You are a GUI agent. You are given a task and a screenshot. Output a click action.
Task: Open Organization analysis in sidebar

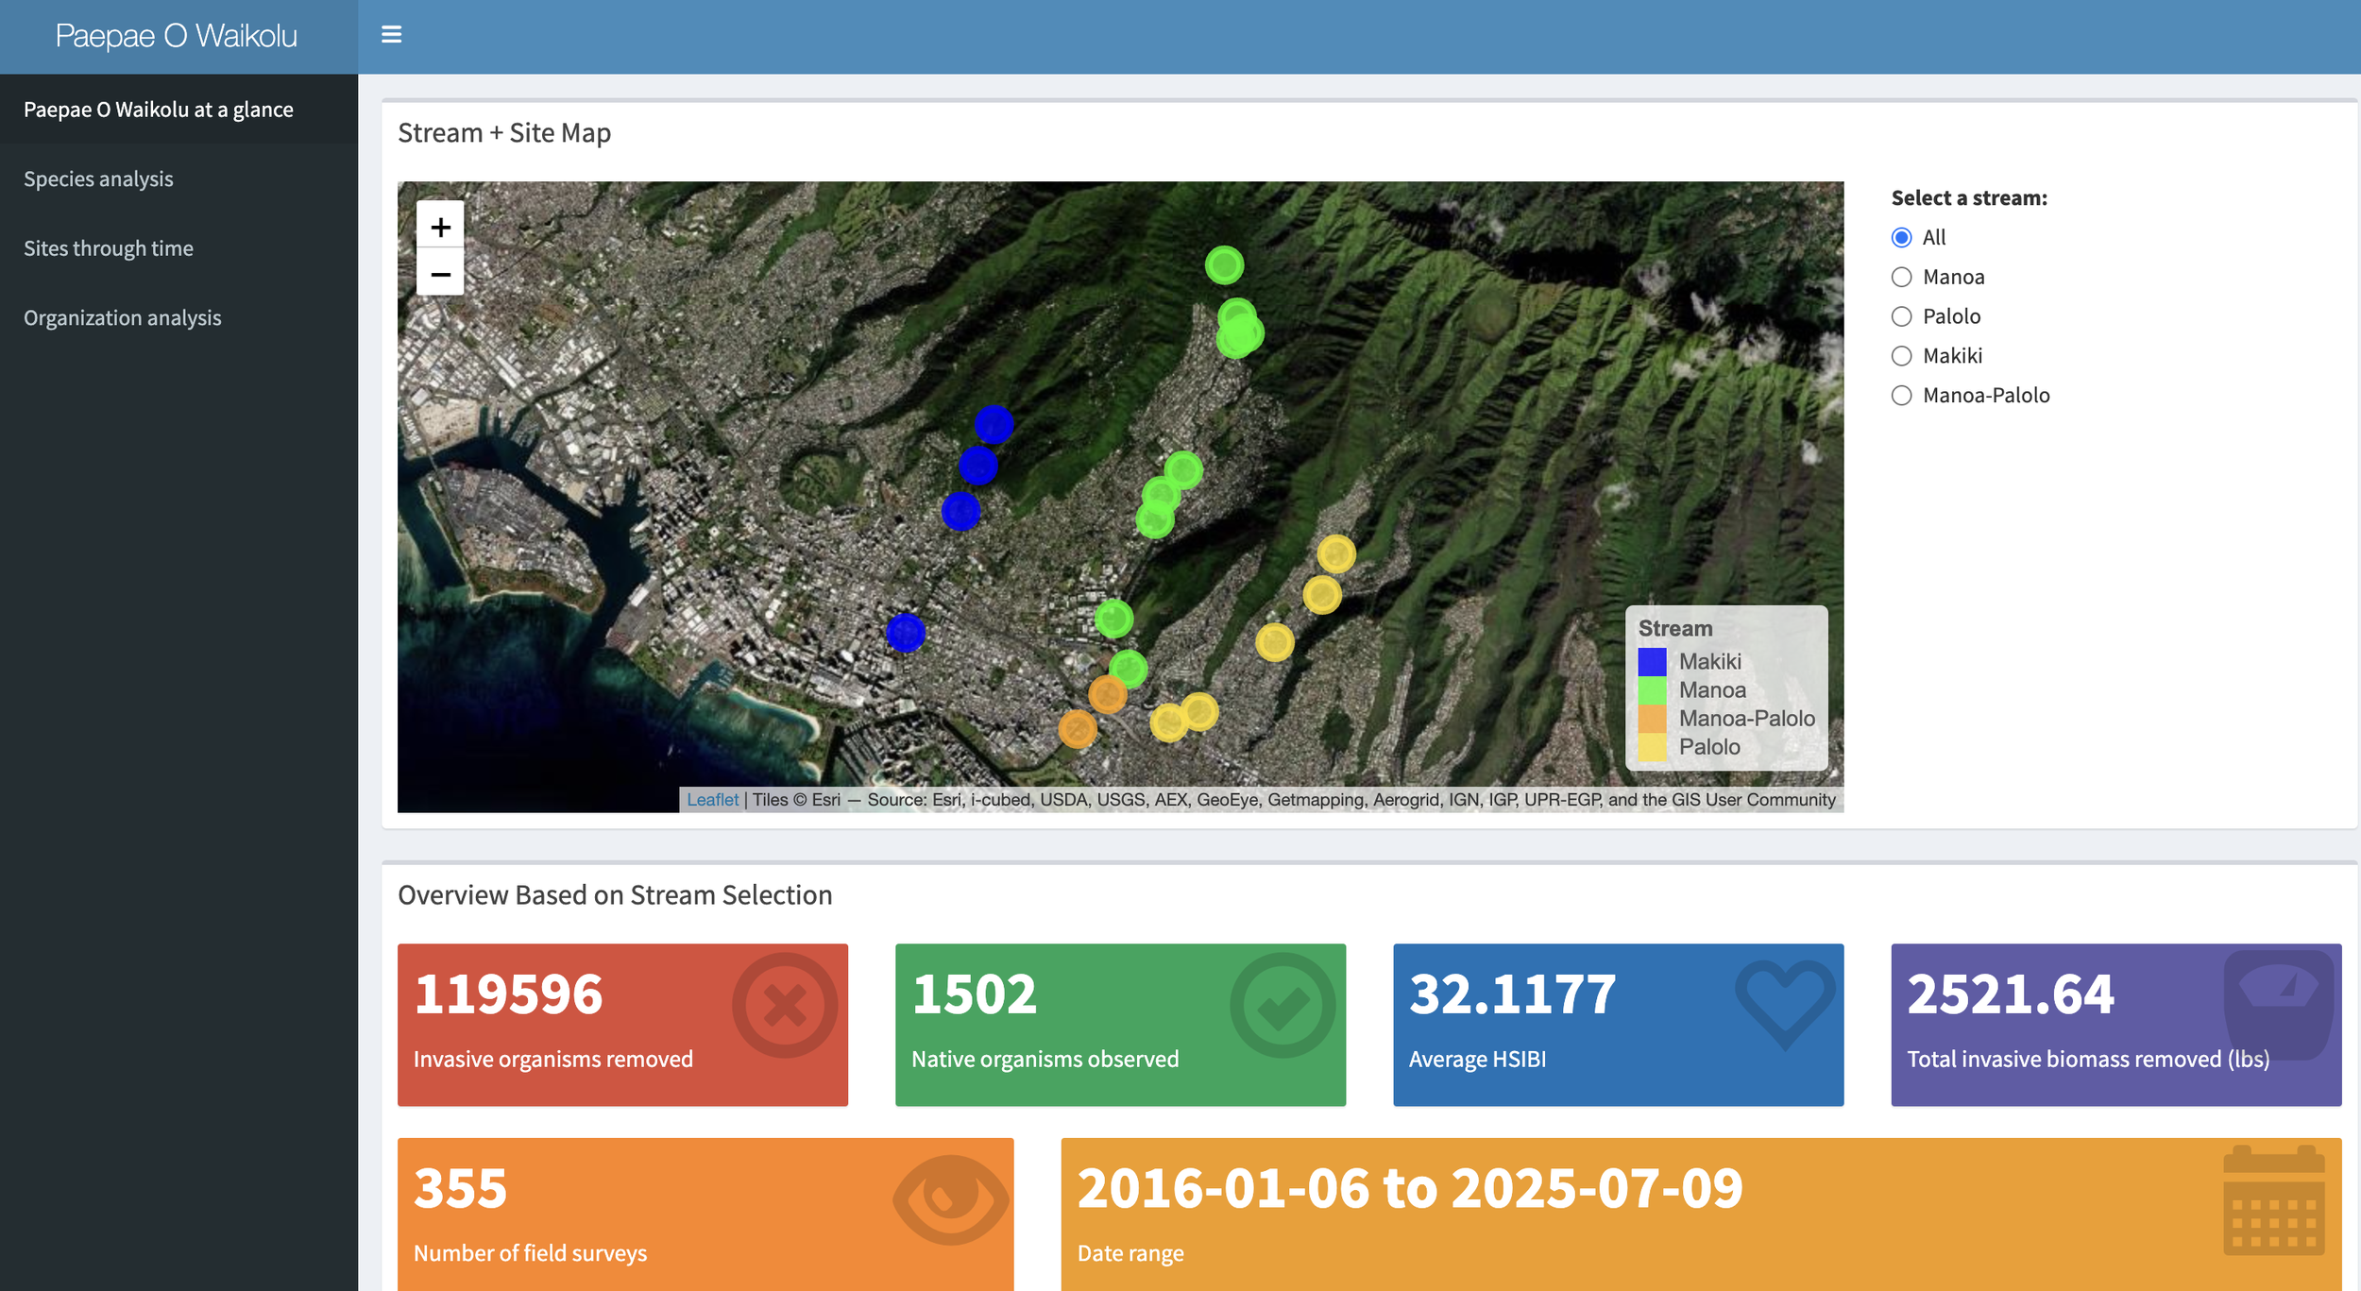[122, 317]
